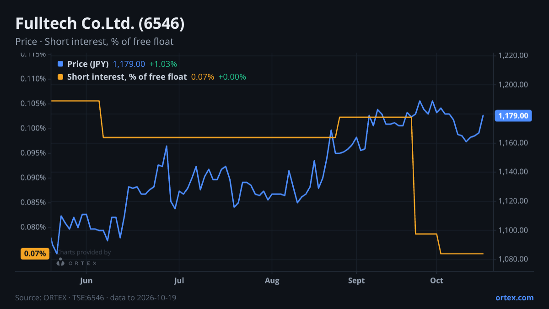
Task: Click the legend price value 1,179.00
Action: point(129,64)
